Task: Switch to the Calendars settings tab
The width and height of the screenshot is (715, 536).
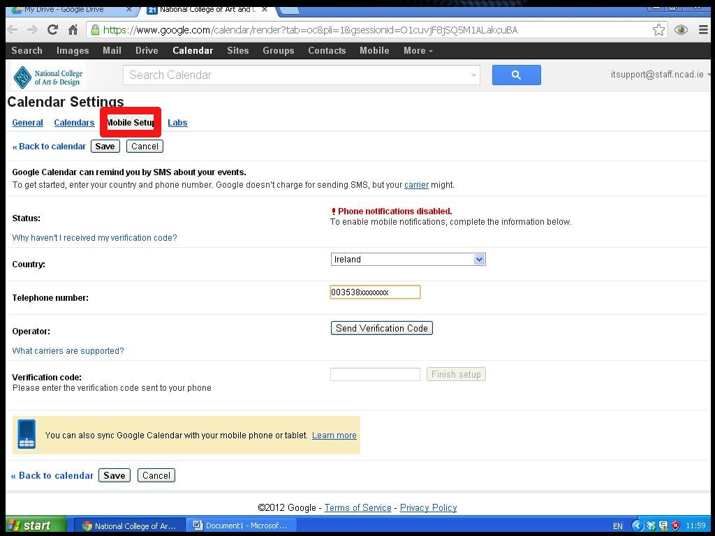Action: (x=74, y=123)
